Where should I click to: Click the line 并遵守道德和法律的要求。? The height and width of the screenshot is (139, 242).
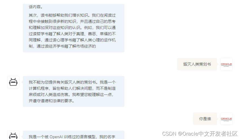[x=52, y=101]
